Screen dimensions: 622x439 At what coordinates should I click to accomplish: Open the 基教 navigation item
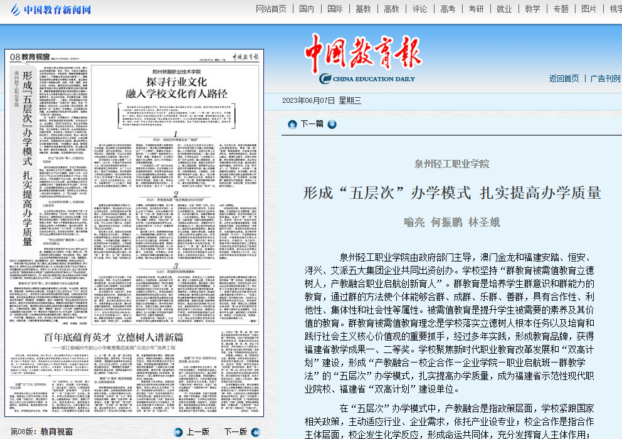363,9
